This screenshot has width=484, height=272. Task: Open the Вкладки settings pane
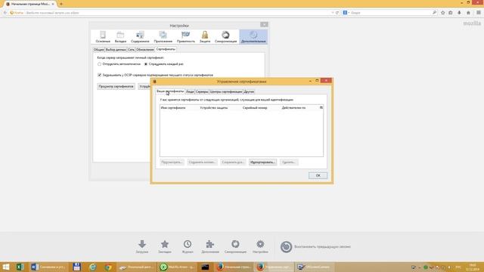[120, 37]
